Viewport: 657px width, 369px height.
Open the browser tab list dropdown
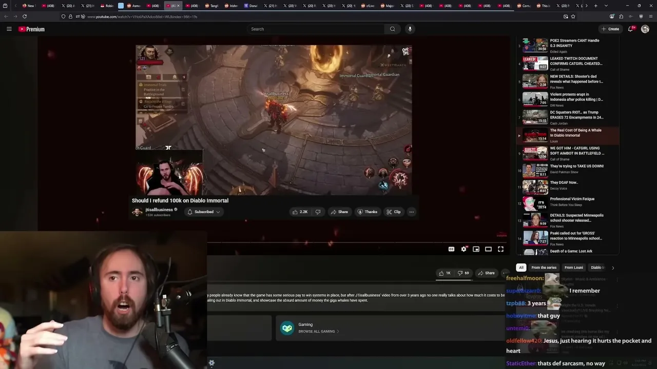[606, 6]
